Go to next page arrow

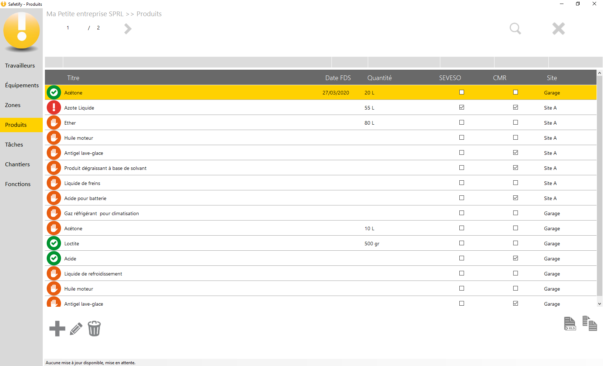[x=128, y=29]
